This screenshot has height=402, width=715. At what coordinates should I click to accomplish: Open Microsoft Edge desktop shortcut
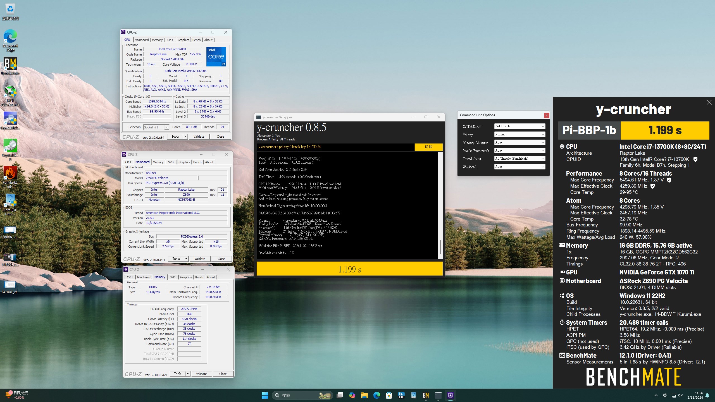[10, 40]
